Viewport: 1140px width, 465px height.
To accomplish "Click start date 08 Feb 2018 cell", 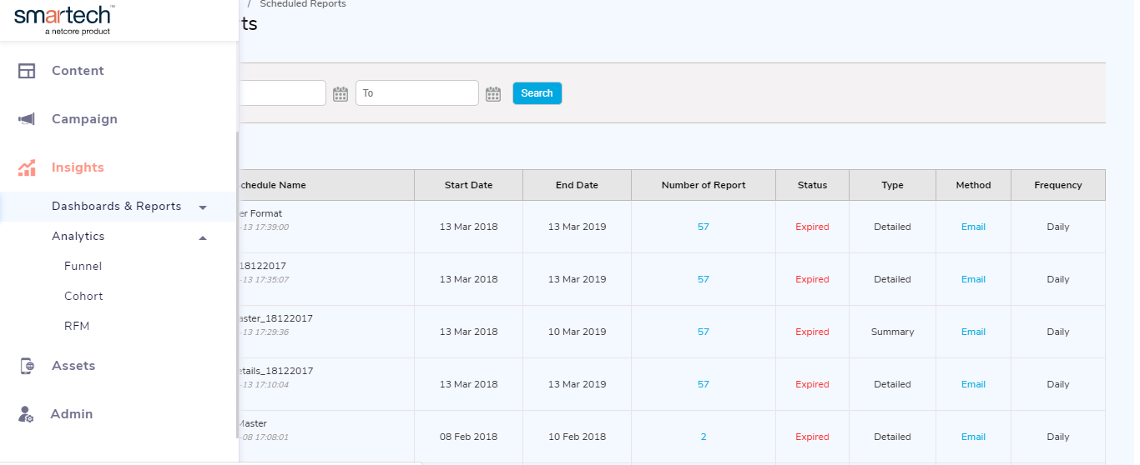I will tap(468, 437).
